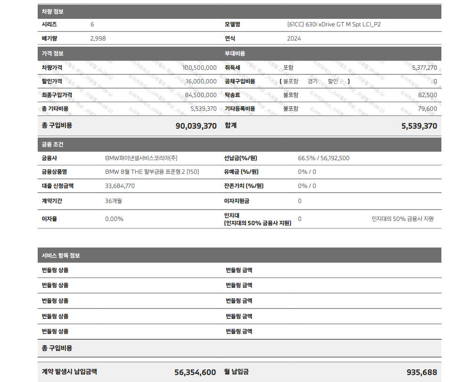Click the BMW 8월 THE 할부금융 product name
Screen dimensions: 464x382
point(152,172)
